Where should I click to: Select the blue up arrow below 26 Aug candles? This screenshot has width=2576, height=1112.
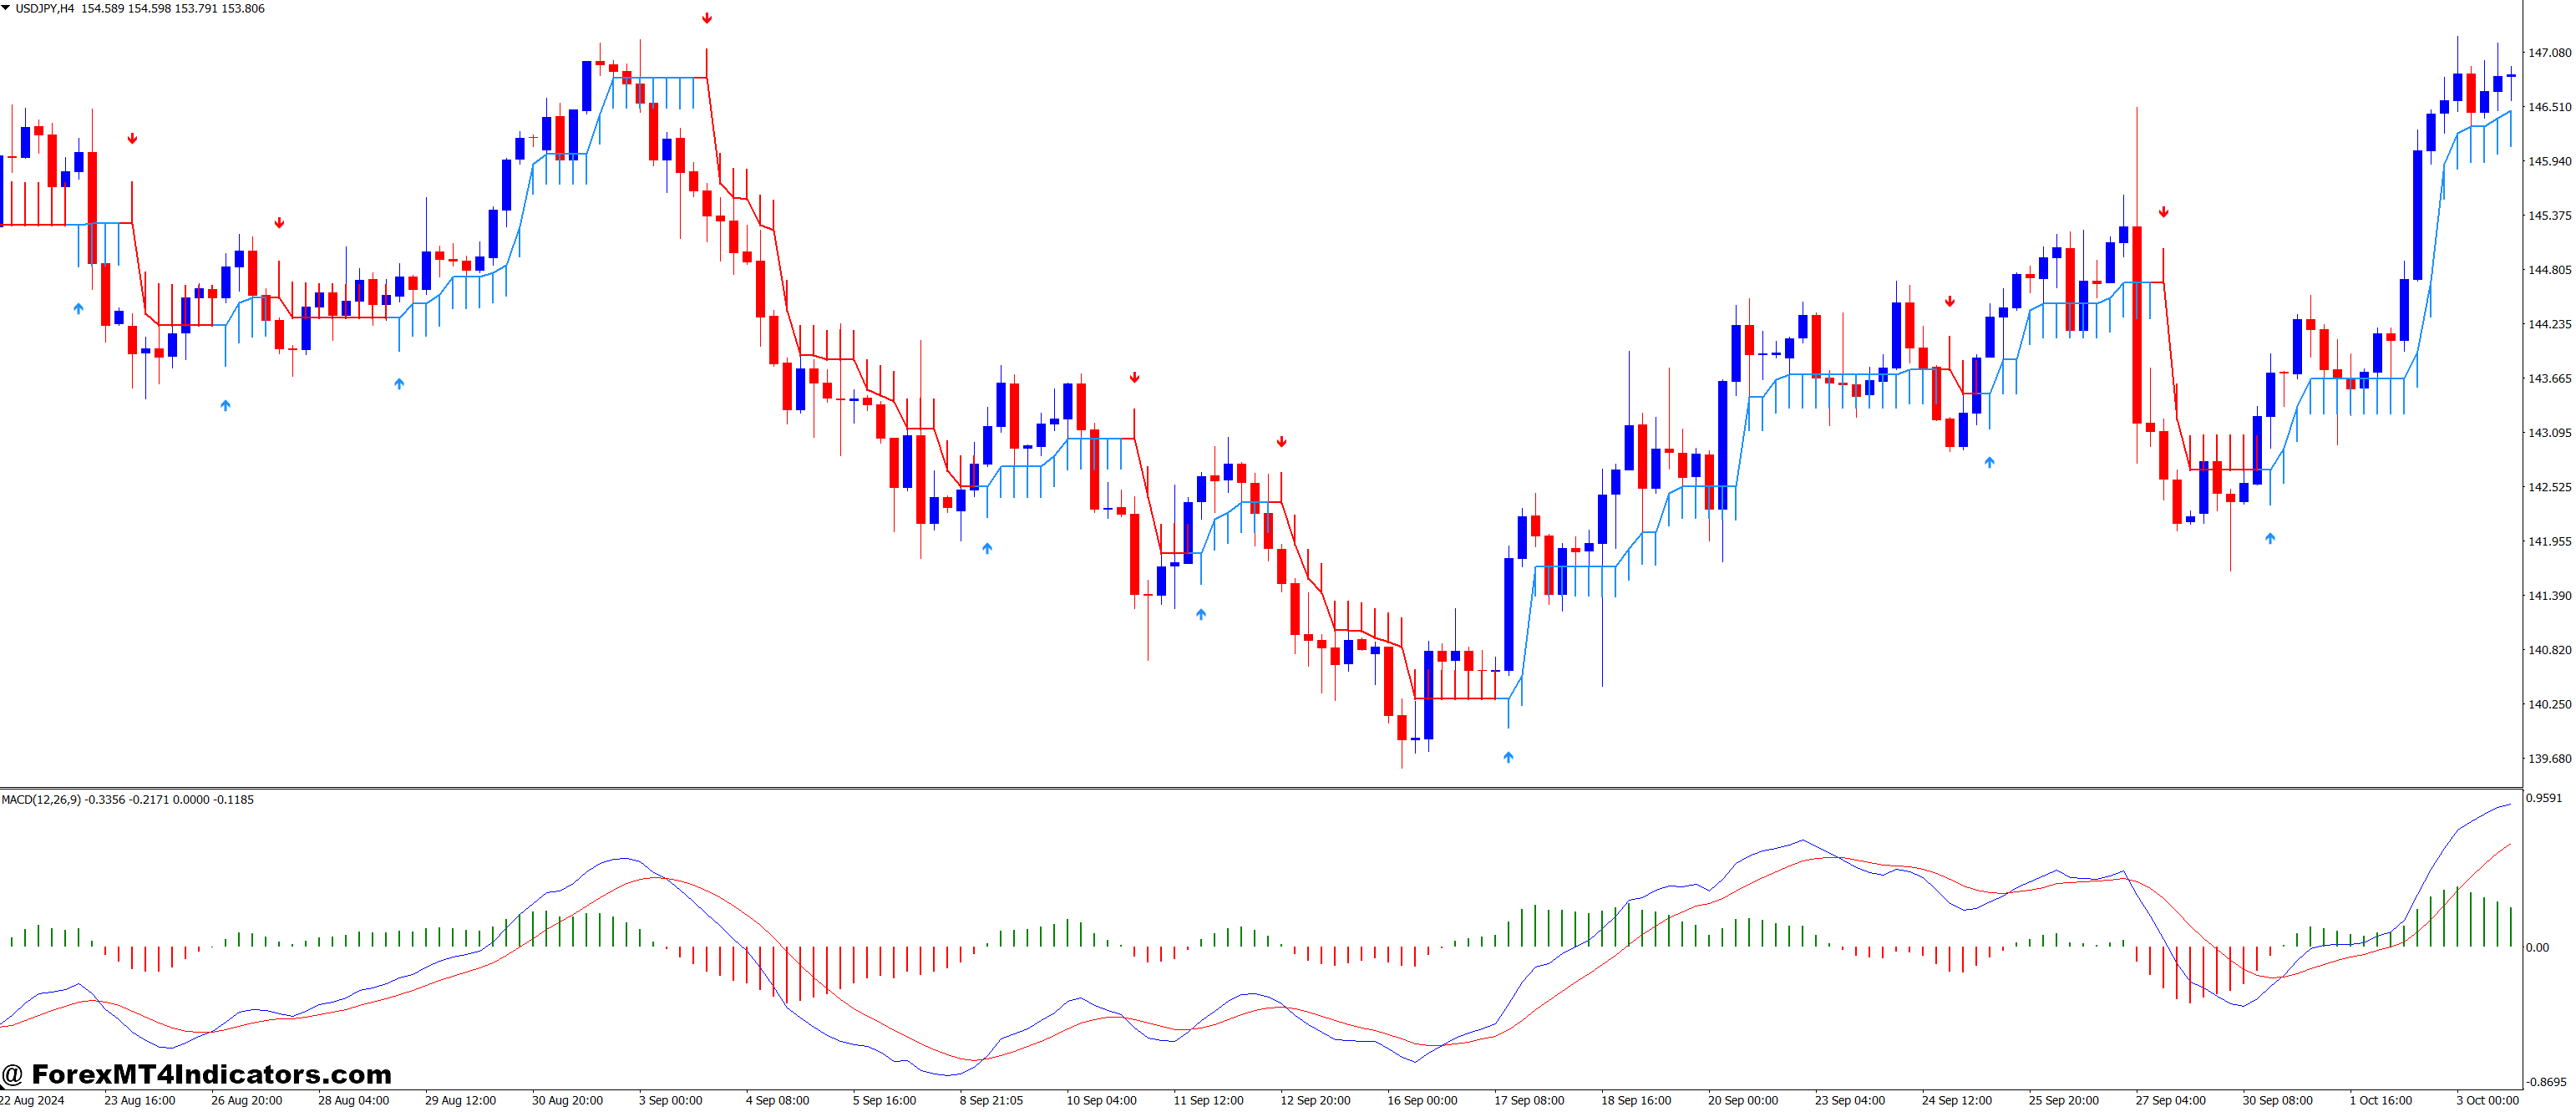pos(225,404)
